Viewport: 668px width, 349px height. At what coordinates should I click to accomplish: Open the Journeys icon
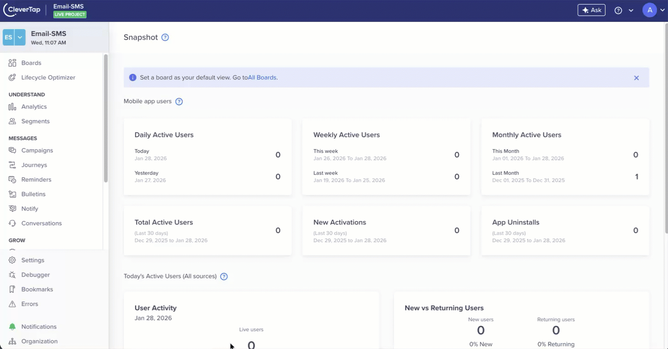(x=12, y=165)
